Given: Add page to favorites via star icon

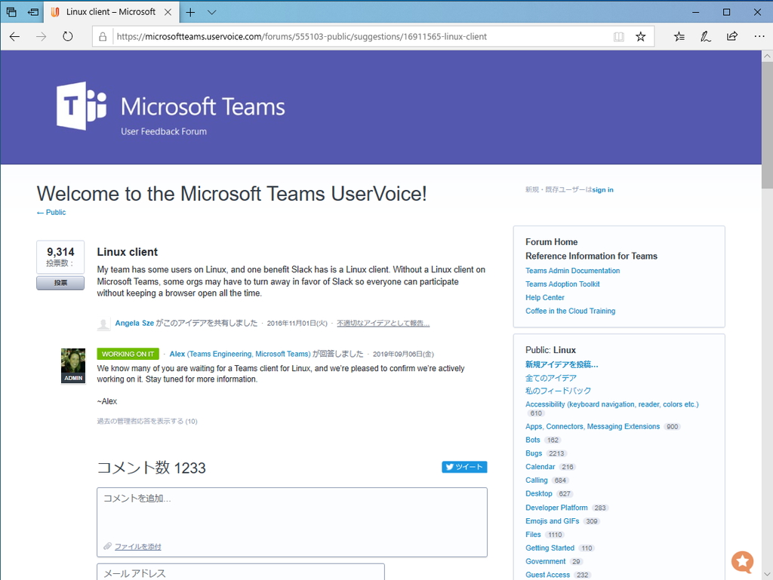Looking at the screenshot, I should point(640,36).
